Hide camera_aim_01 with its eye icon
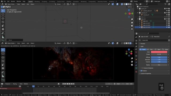171x96 pixels. (x=167, y=11)
